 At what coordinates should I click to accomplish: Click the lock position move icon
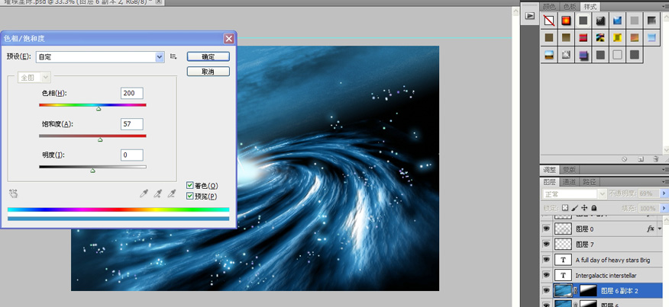[584, 208]
